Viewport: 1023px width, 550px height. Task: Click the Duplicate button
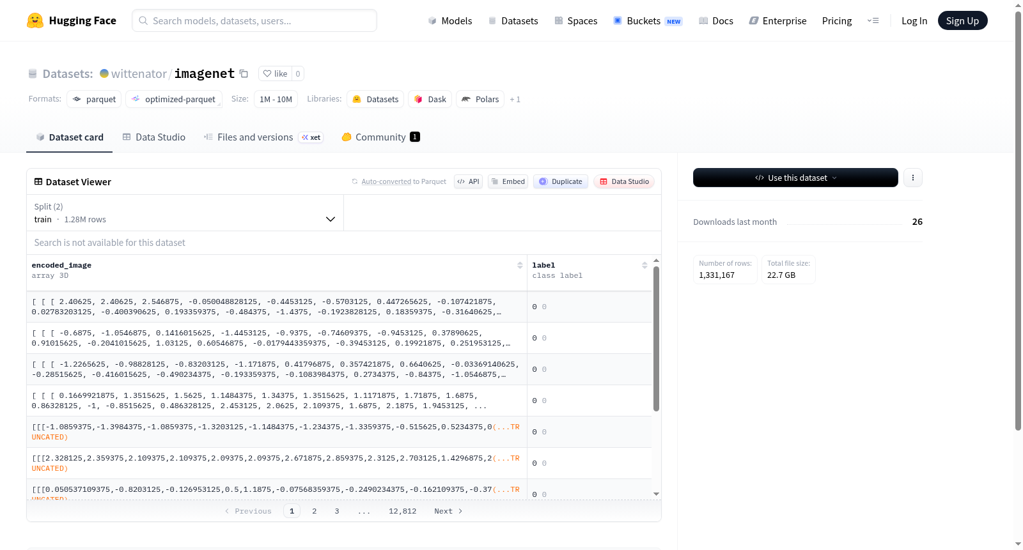point(561,181)
